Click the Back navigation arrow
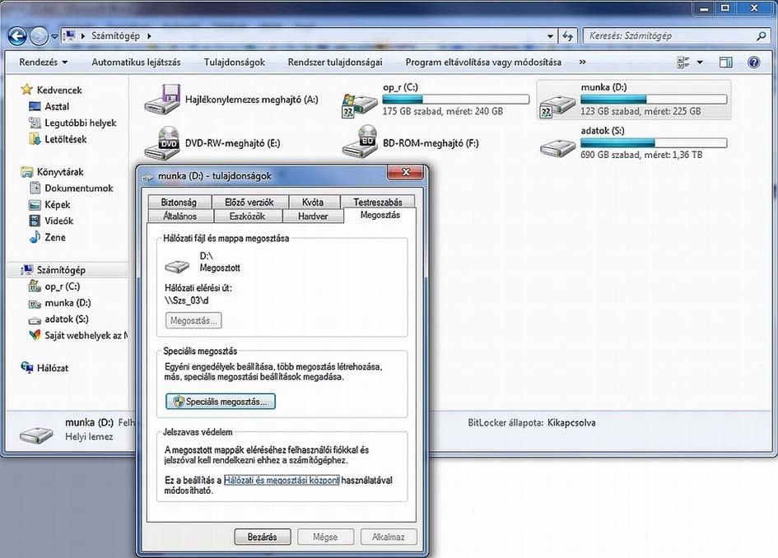This screenshot has height=558, width=778. (x=17, y=35)
